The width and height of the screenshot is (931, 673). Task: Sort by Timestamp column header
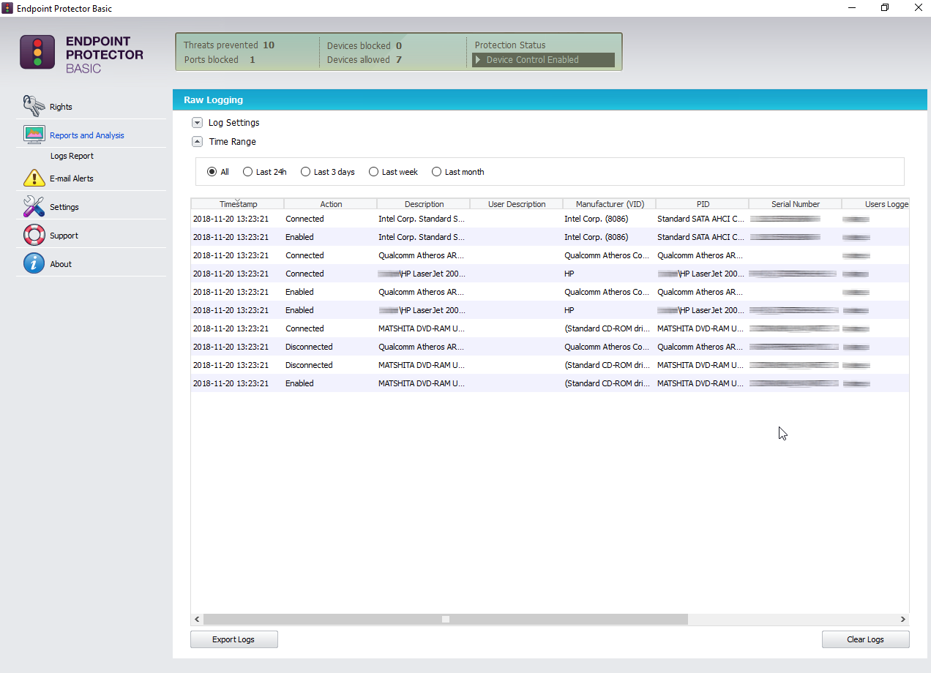tap(238, 204)
